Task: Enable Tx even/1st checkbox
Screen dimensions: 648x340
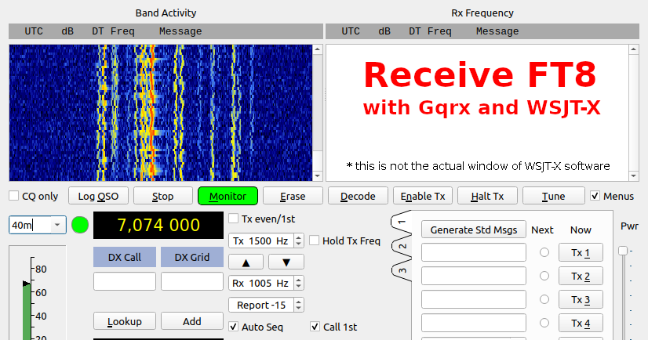Action: pyautogui.click(x=234, y=219)
